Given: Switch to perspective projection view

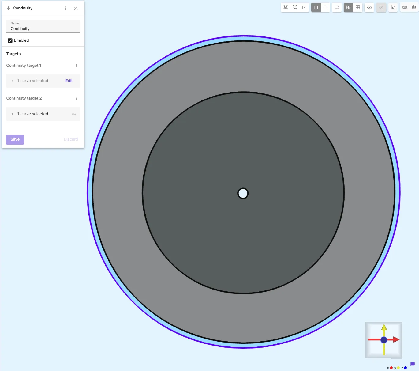Looking at the screenshot, I should pos(348,7).
